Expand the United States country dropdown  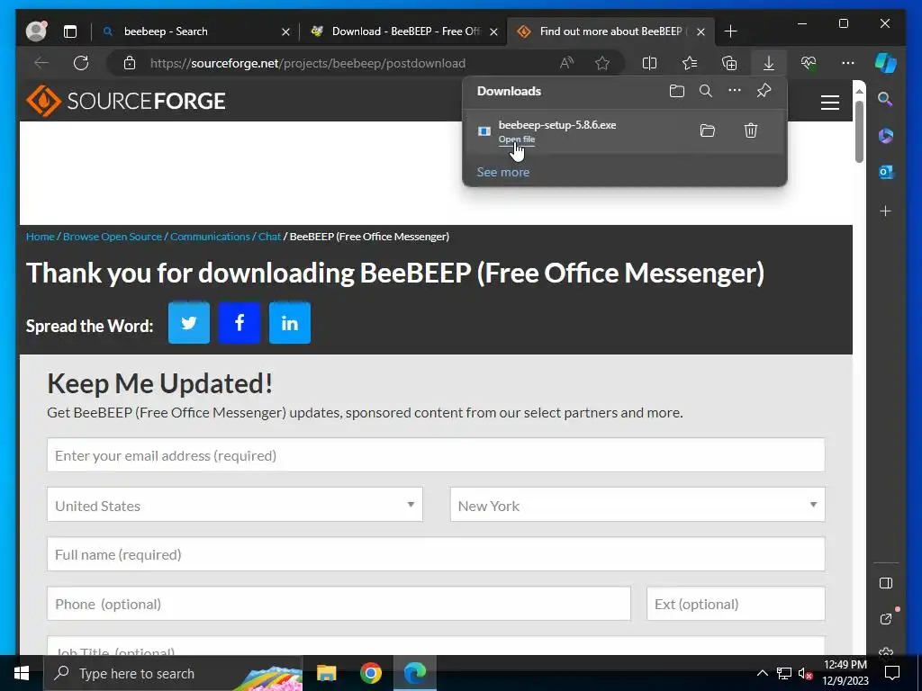click(x=235, y=505)
